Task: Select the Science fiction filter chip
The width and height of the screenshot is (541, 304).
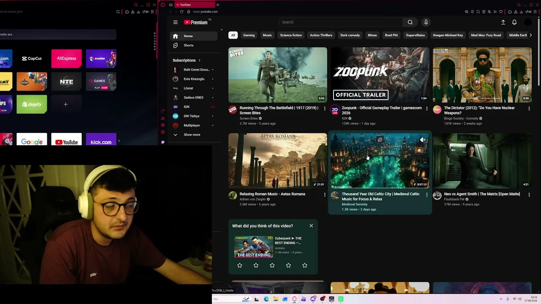Action: 291,35
